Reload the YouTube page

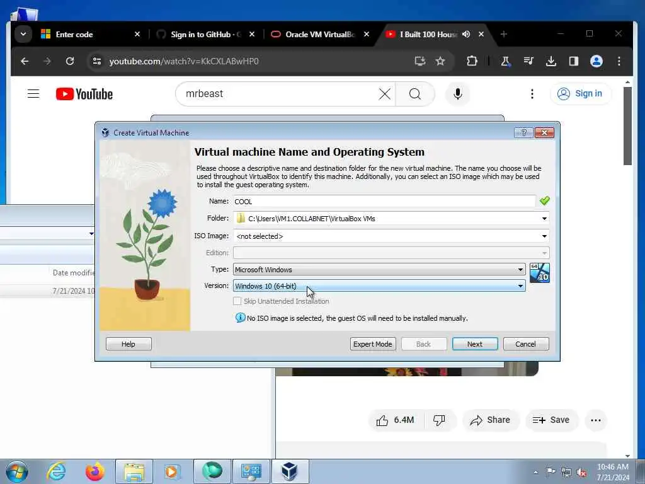point(70,61)
